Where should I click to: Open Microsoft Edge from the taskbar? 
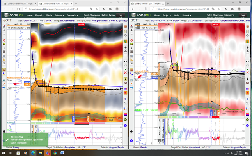point(33,153)
